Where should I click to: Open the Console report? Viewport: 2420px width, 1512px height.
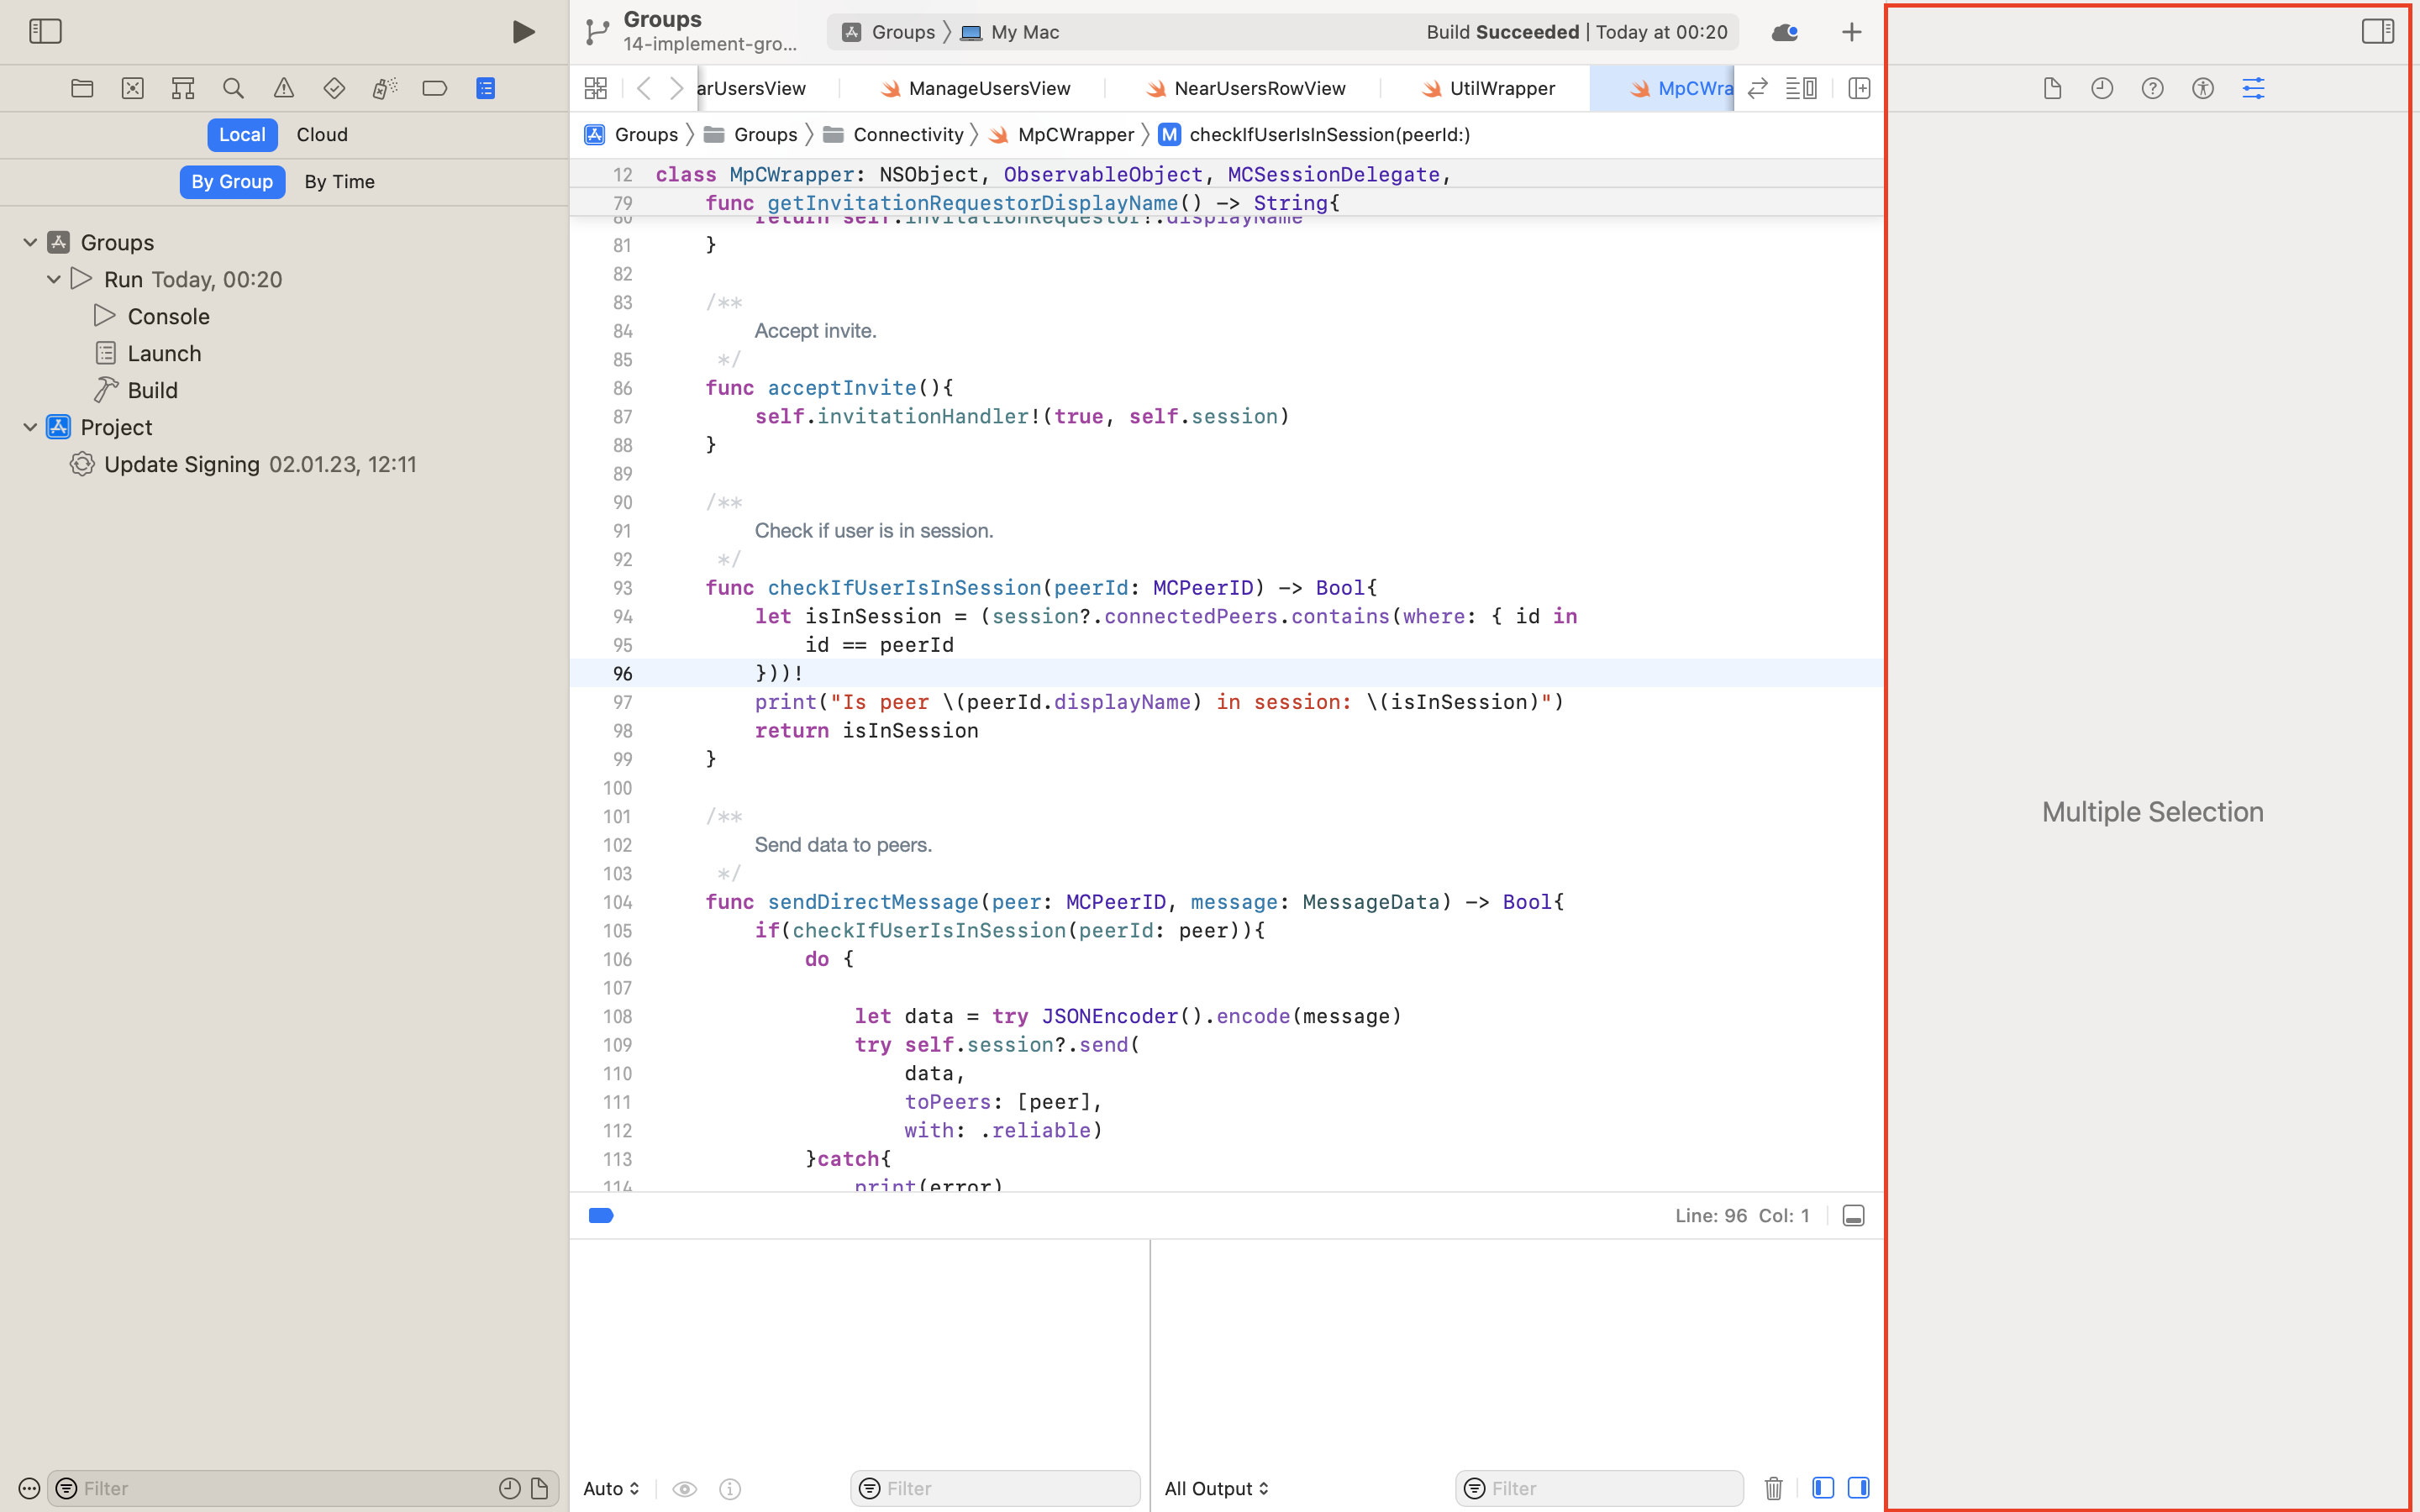(x=168, y=316)
